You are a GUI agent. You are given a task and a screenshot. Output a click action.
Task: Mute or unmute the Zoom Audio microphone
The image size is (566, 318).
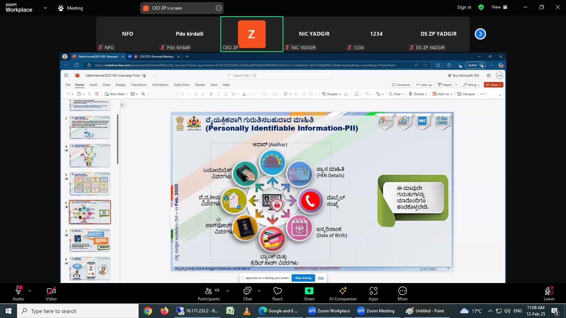click(18, 294)
